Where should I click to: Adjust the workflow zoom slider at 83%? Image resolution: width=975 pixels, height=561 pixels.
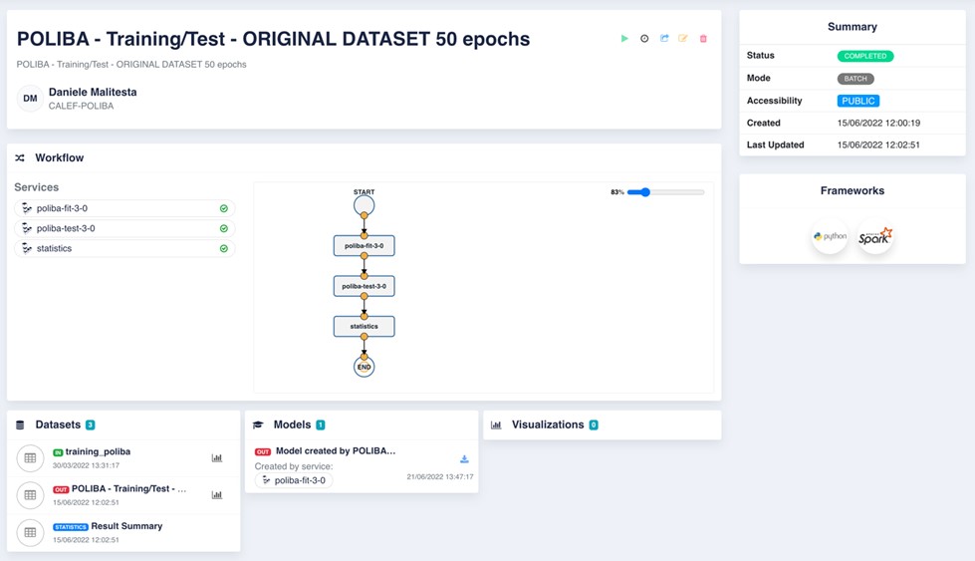tap(645, 192)
